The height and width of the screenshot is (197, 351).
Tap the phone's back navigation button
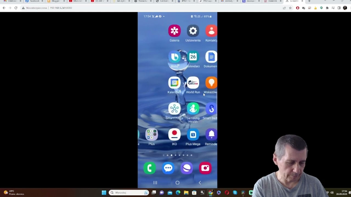tap(200, 183)
